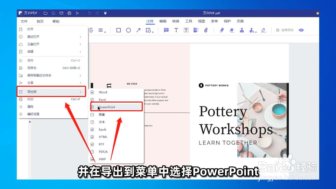Image resolution: width=336 pixels, height=189 pixels.
Task: Click the save disk icon in title bar
Action: (53, 13)
